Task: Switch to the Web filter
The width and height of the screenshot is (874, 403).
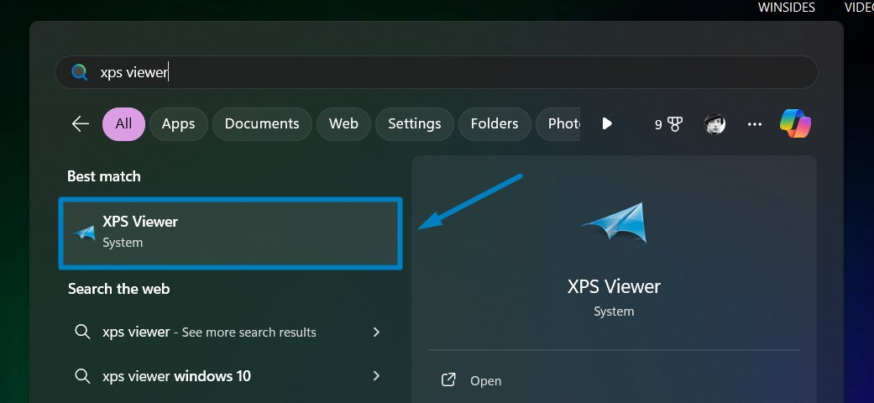Action: point(343,123)
